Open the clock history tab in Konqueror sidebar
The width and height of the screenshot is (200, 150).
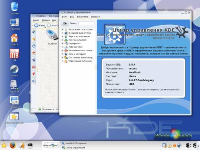coord(34,46)
